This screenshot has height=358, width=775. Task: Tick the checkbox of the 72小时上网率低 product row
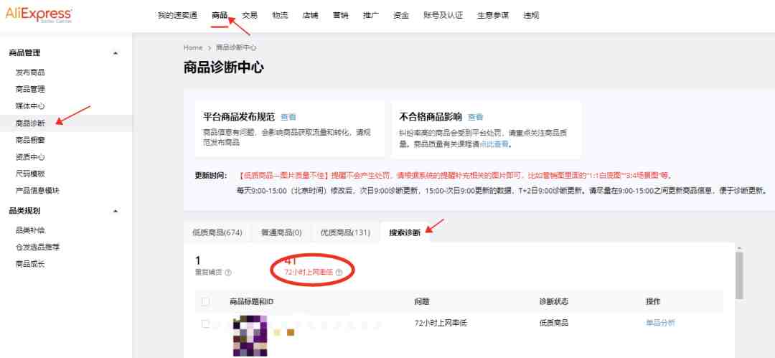[205, 324]
